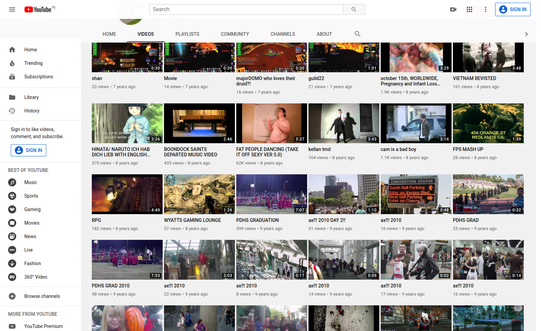Click the Movies film icon

click(x=12, y=223)
